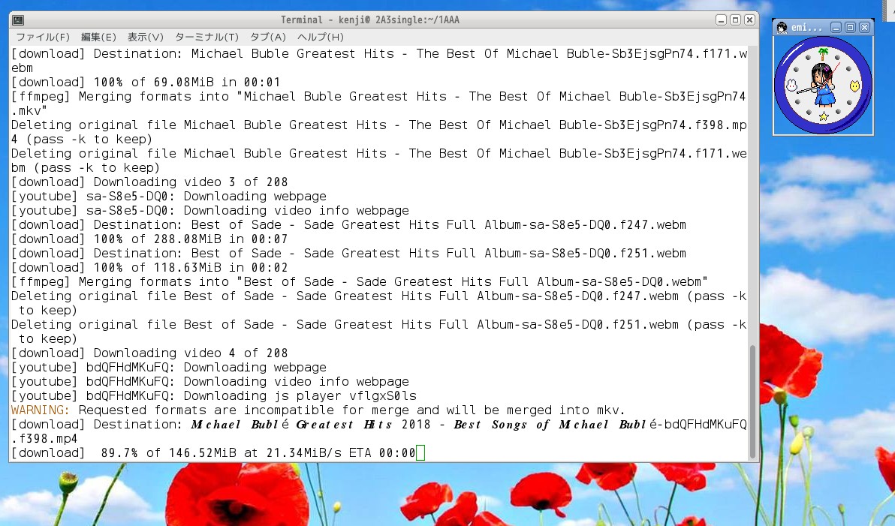This screenshot has width=895, height=526.
Task: Minimize the emi clock window
Action: pyautogui.click(x=836, y=28)
